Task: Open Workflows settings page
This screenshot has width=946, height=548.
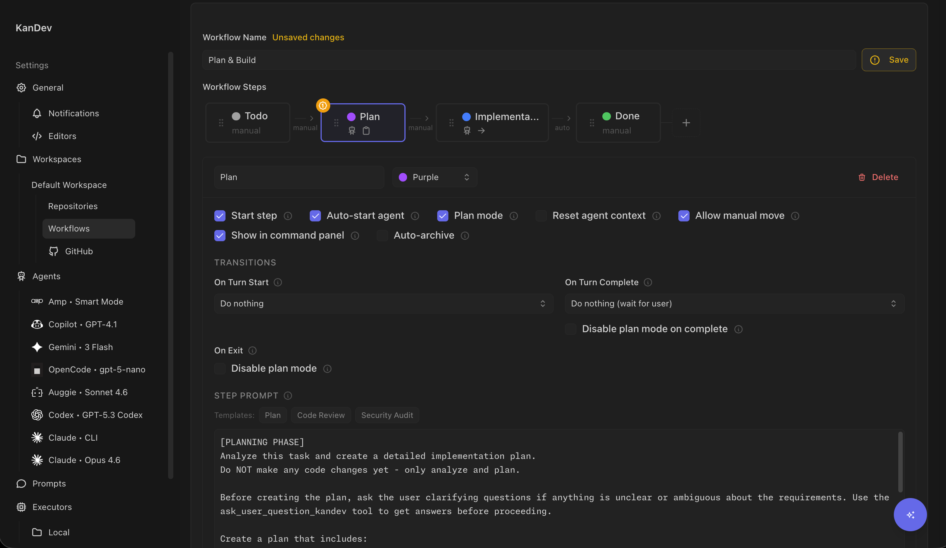Action: (x=89, y=229)
